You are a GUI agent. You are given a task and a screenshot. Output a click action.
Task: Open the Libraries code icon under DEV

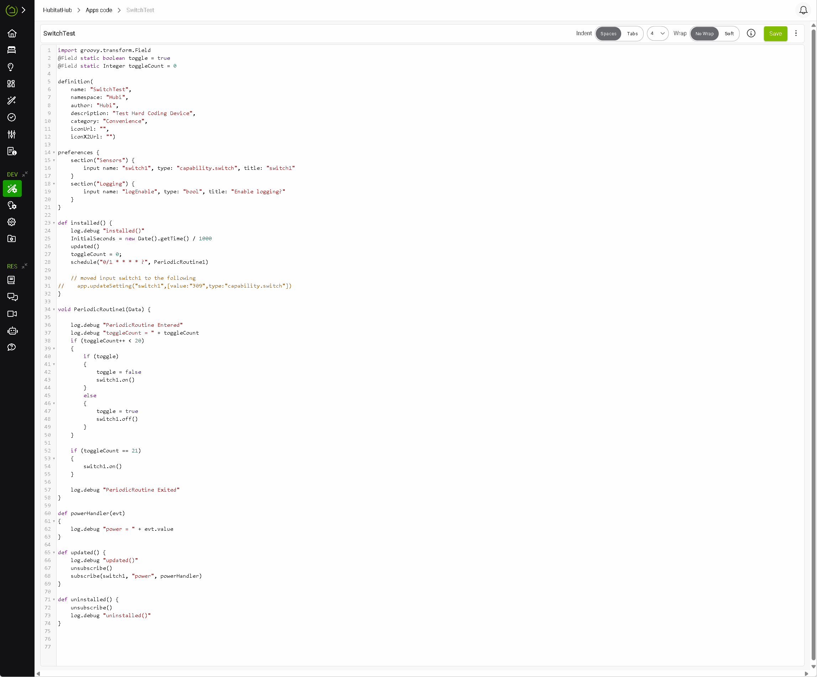pyautogui.click(x=12, y=222)
